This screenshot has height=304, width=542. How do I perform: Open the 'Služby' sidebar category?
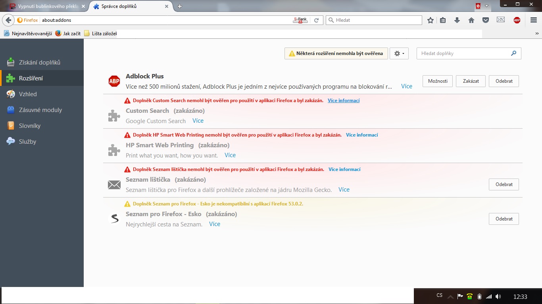[42, 142]
